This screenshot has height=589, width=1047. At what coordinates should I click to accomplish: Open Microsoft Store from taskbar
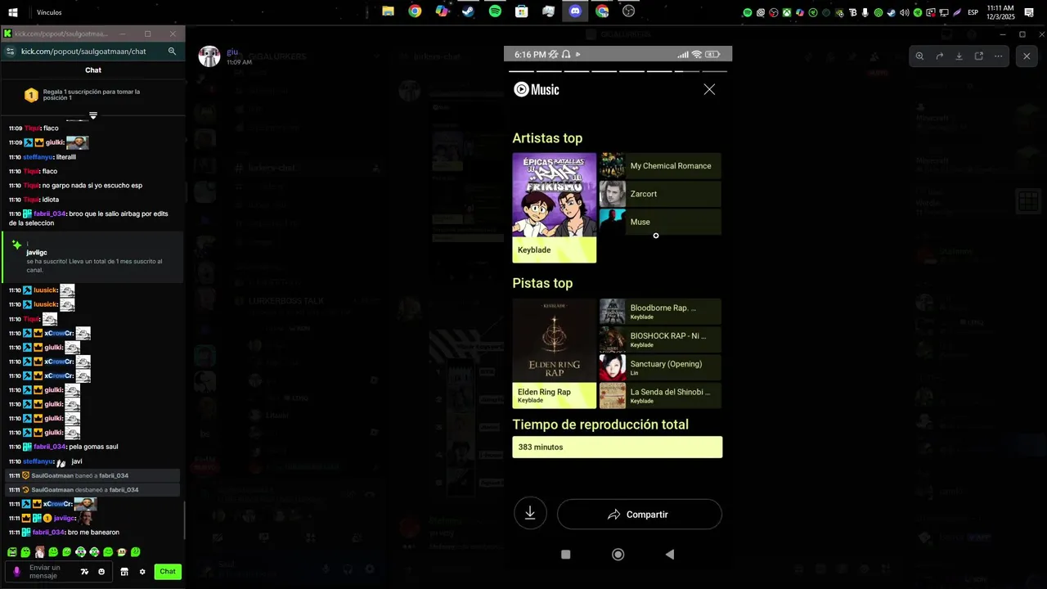521,11
